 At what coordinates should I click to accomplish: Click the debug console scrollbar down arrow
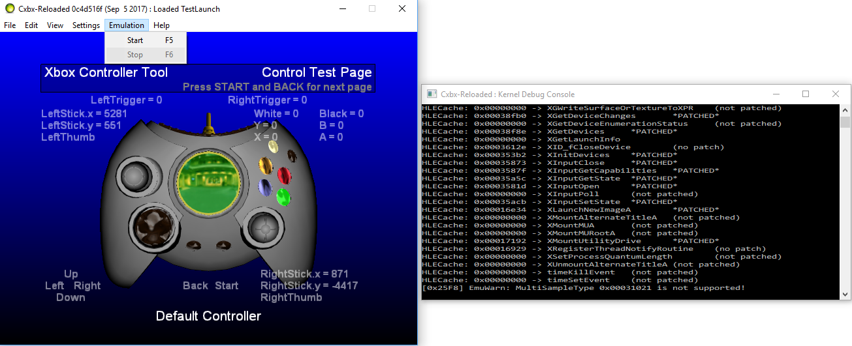click(845, 295)
